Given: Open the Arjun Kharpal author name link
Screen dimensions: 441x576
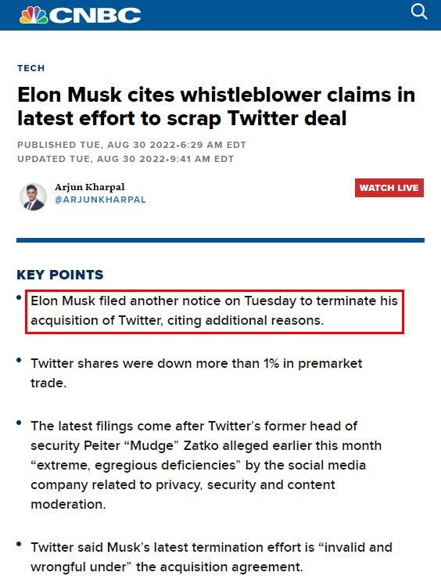Looking at the screenshot, I should [89, 187].
